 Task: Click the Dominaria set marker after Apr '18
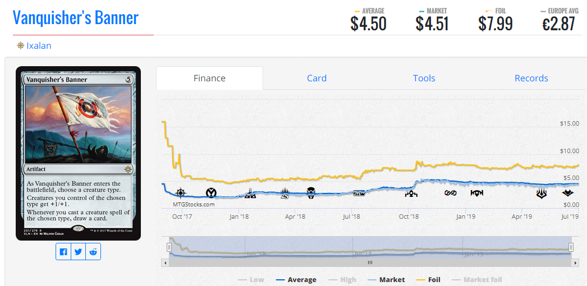pyautogui.click(x=311, y=193)
